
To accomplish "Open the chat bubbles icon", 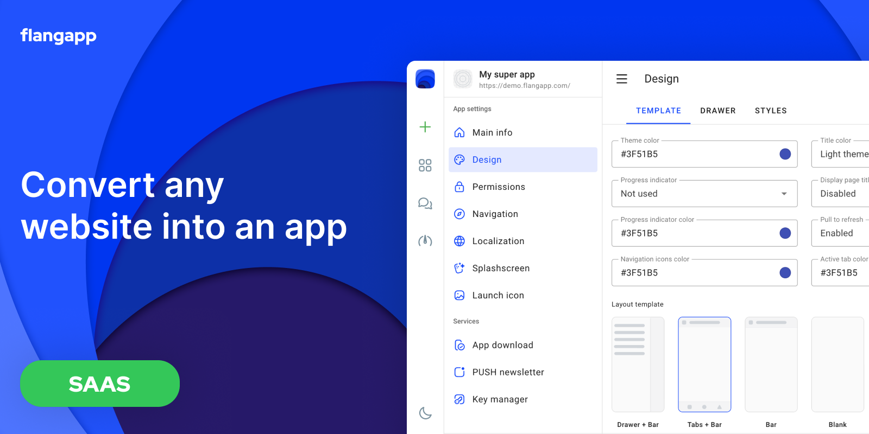I will tap(425, 203).
